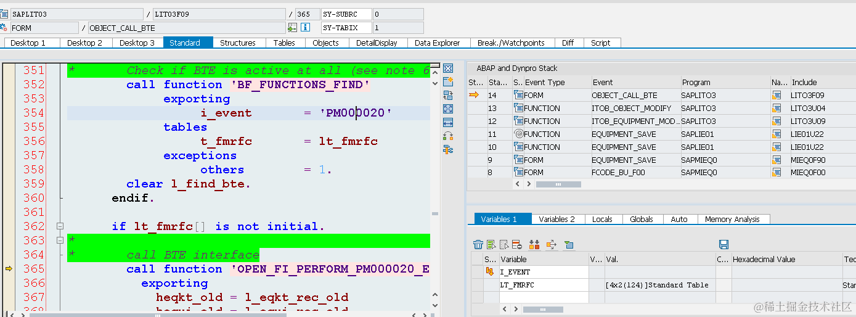Viewport: 856px width, 317px height.
Task: Click the trash icon to delete variables
Action: (x=478, y=244)
